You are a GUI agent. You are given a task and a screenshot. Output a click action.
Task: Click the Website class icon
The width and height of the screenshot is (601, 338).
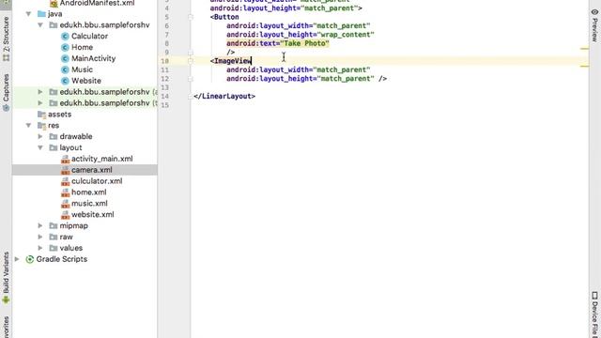tap(65, 81)
